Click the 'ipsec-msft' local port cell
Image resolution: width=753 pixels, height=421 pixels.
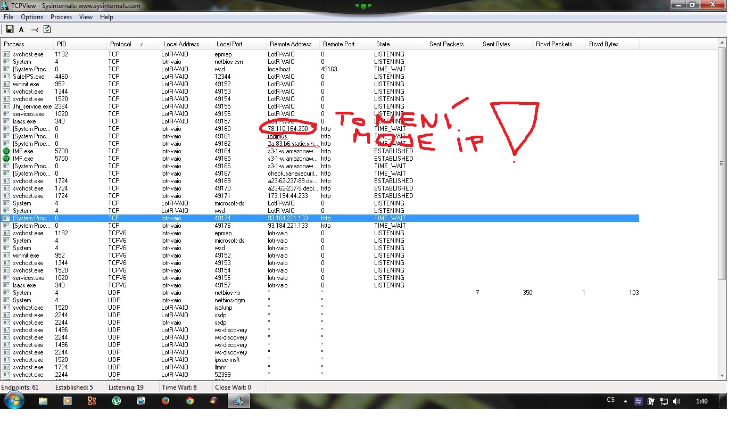tap(227, 360)
